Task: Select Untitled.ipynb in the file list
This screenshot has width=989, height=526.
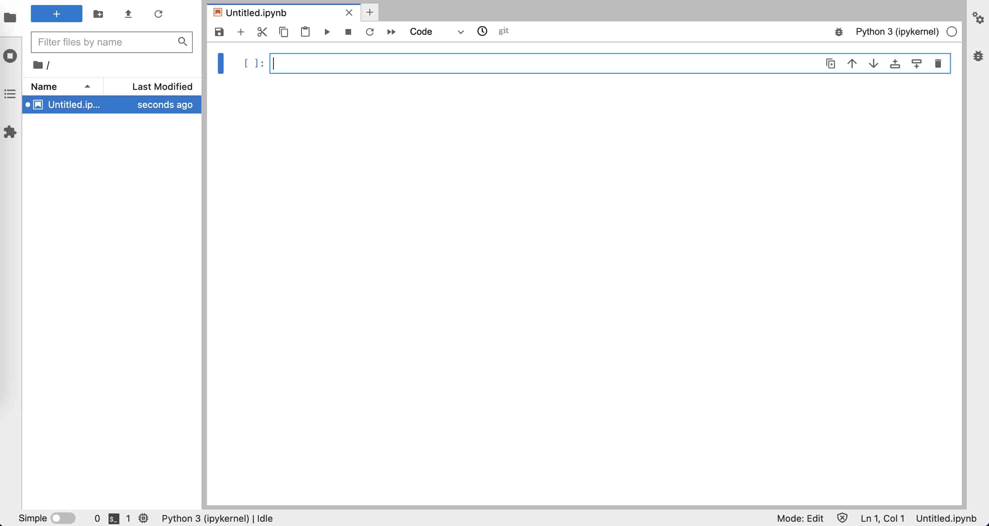Action: (112, 104)
